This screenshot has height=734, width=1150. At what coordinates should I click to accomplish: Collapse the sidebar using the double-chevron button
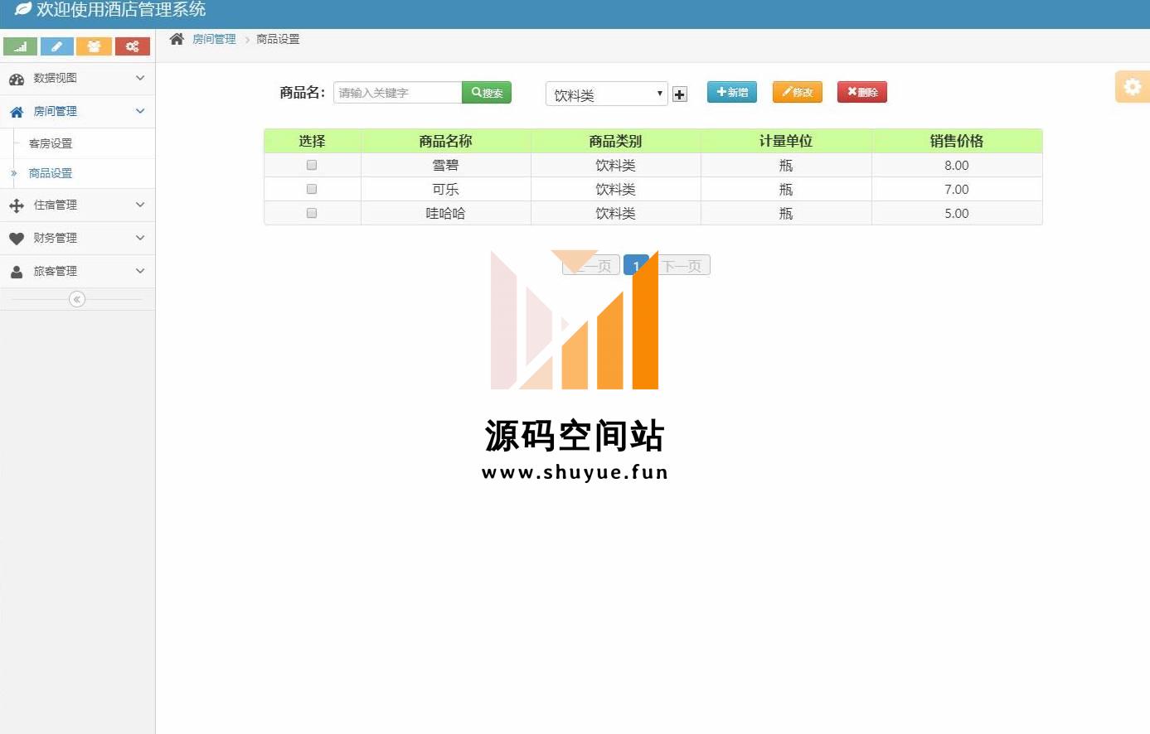pos(77,299)
